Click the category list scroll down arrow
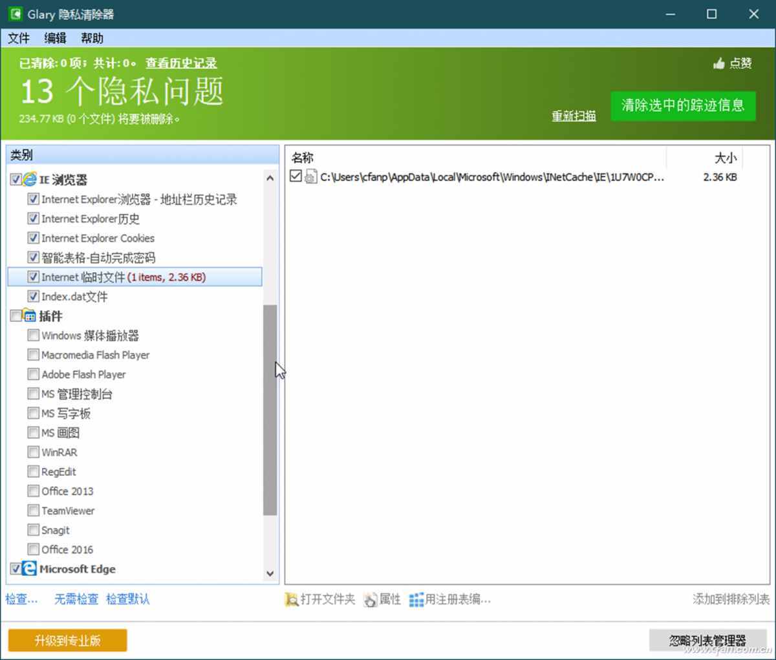This screenshot has width=776, height=660. point(270,573)
